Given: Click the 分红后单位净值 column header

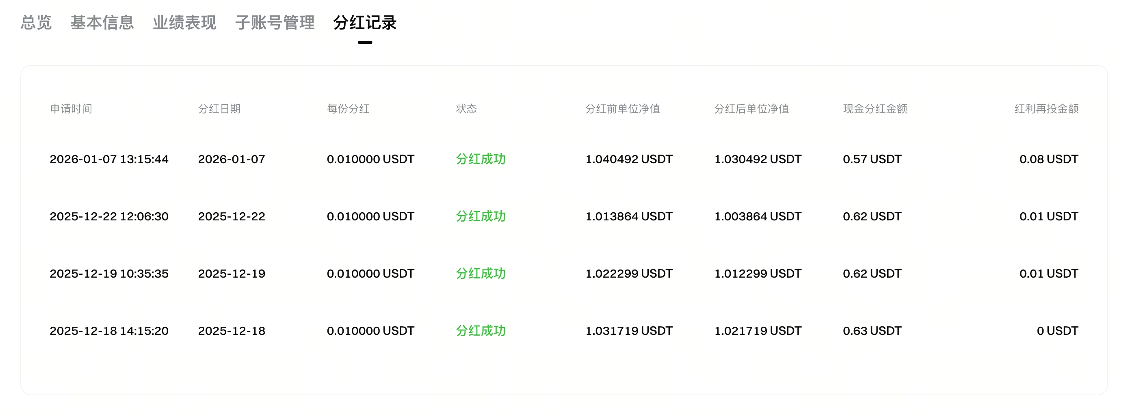Looking at the screenshot, I should coord(752,110).
